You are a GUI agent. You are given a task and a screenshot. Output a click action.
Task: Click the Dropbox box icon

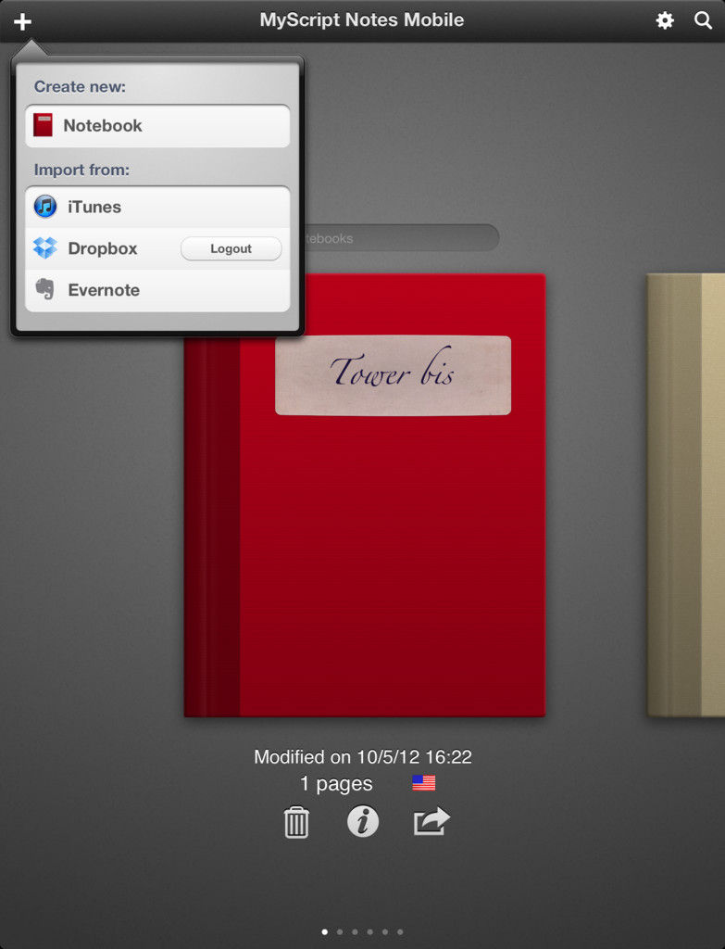tap(45, 248)
